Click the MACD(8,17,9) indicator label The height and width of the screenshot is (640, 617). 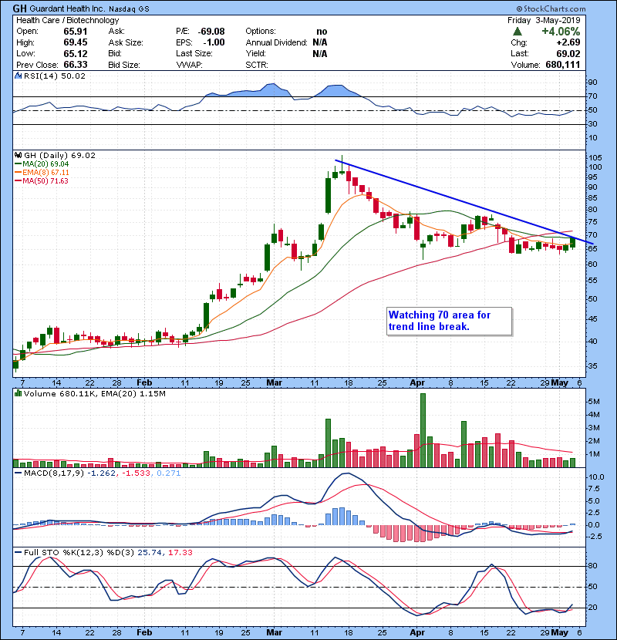click(54, 473)
